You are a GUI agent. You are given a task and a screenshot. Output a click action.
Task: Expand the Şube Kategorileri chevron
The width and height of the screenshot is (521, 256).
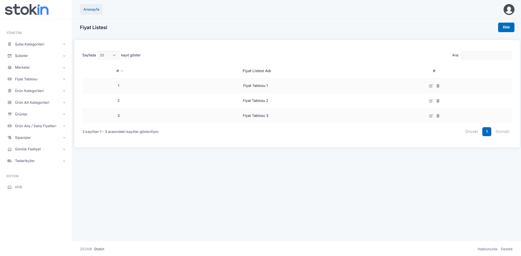coord(64,44)
